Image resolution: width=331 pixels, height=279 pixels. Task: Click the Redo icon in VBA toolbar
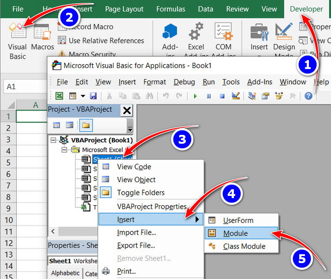click(x=179, y=96)
